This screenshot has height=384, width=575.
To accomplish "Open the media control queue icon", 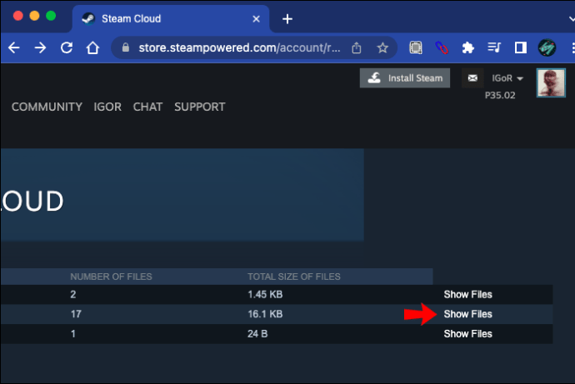I will (494, 47).
